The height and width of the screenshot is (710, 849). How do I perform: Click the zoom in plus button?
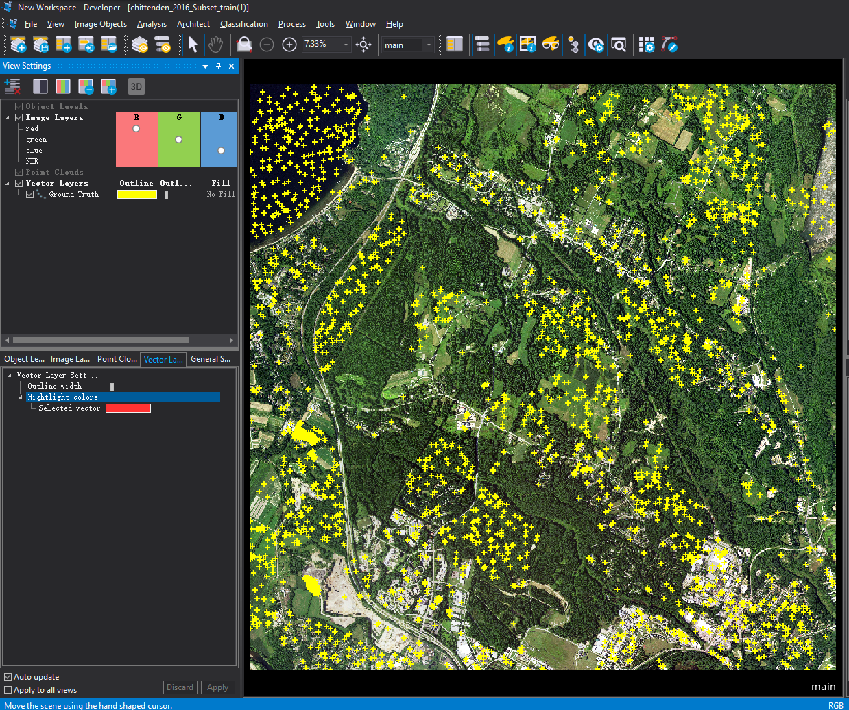(x=289, y=45)
